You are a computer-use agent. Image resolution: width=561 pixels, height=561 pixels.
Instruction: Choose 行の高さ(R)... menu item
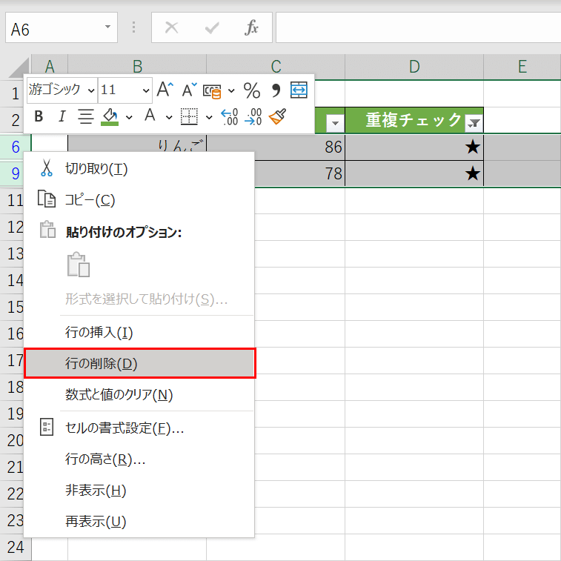click(139, 459)
